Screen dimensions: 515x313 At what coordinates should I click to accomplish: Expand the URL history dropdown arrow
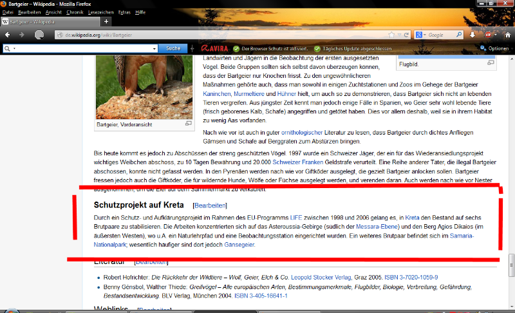tap(399, 35)
